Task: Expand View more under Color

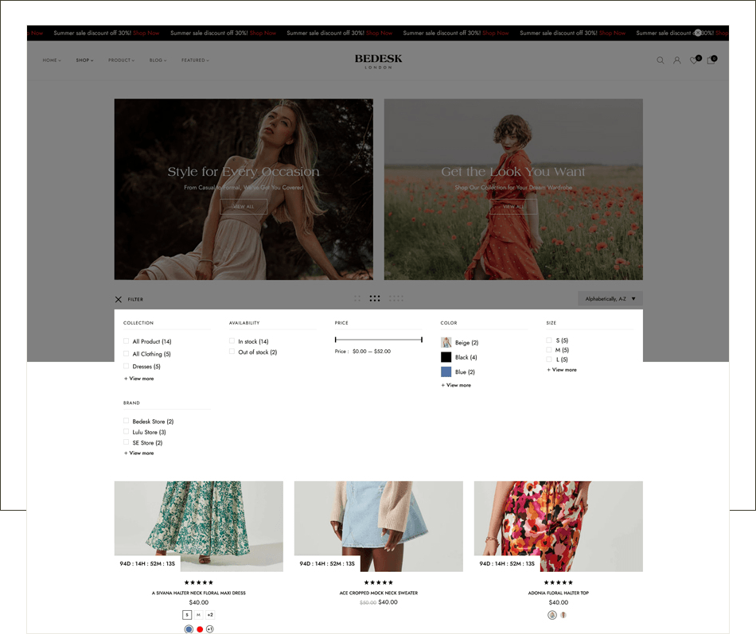Action: (456, 385)
